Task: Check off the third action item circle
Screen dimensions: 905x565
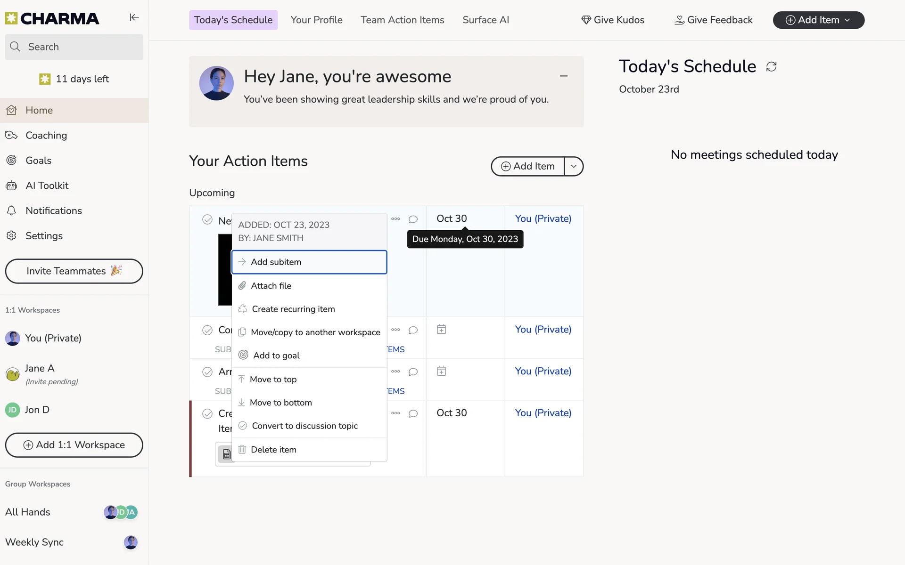Action: pyautogui.click(x=207, y=372)
